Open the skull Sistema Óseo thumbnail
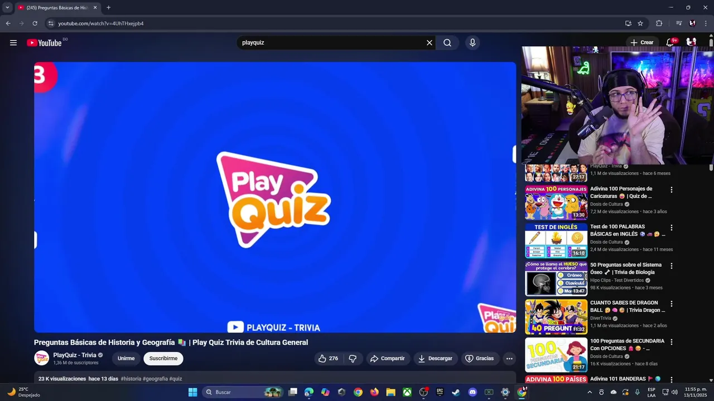 pos(556,278)
